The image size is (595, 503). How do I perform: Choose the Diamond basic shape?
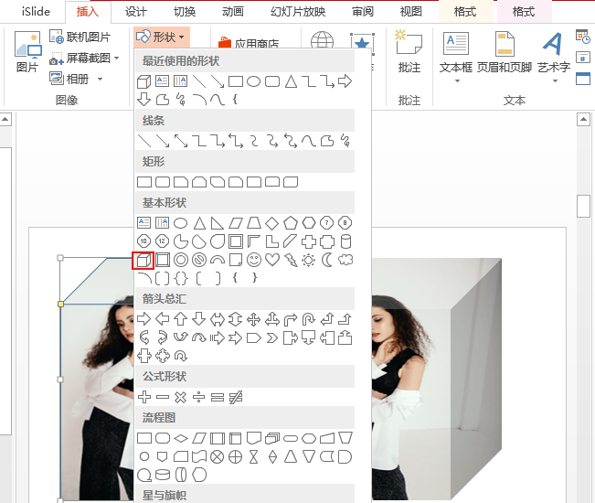pyautogui.click(x=271, y=223)
